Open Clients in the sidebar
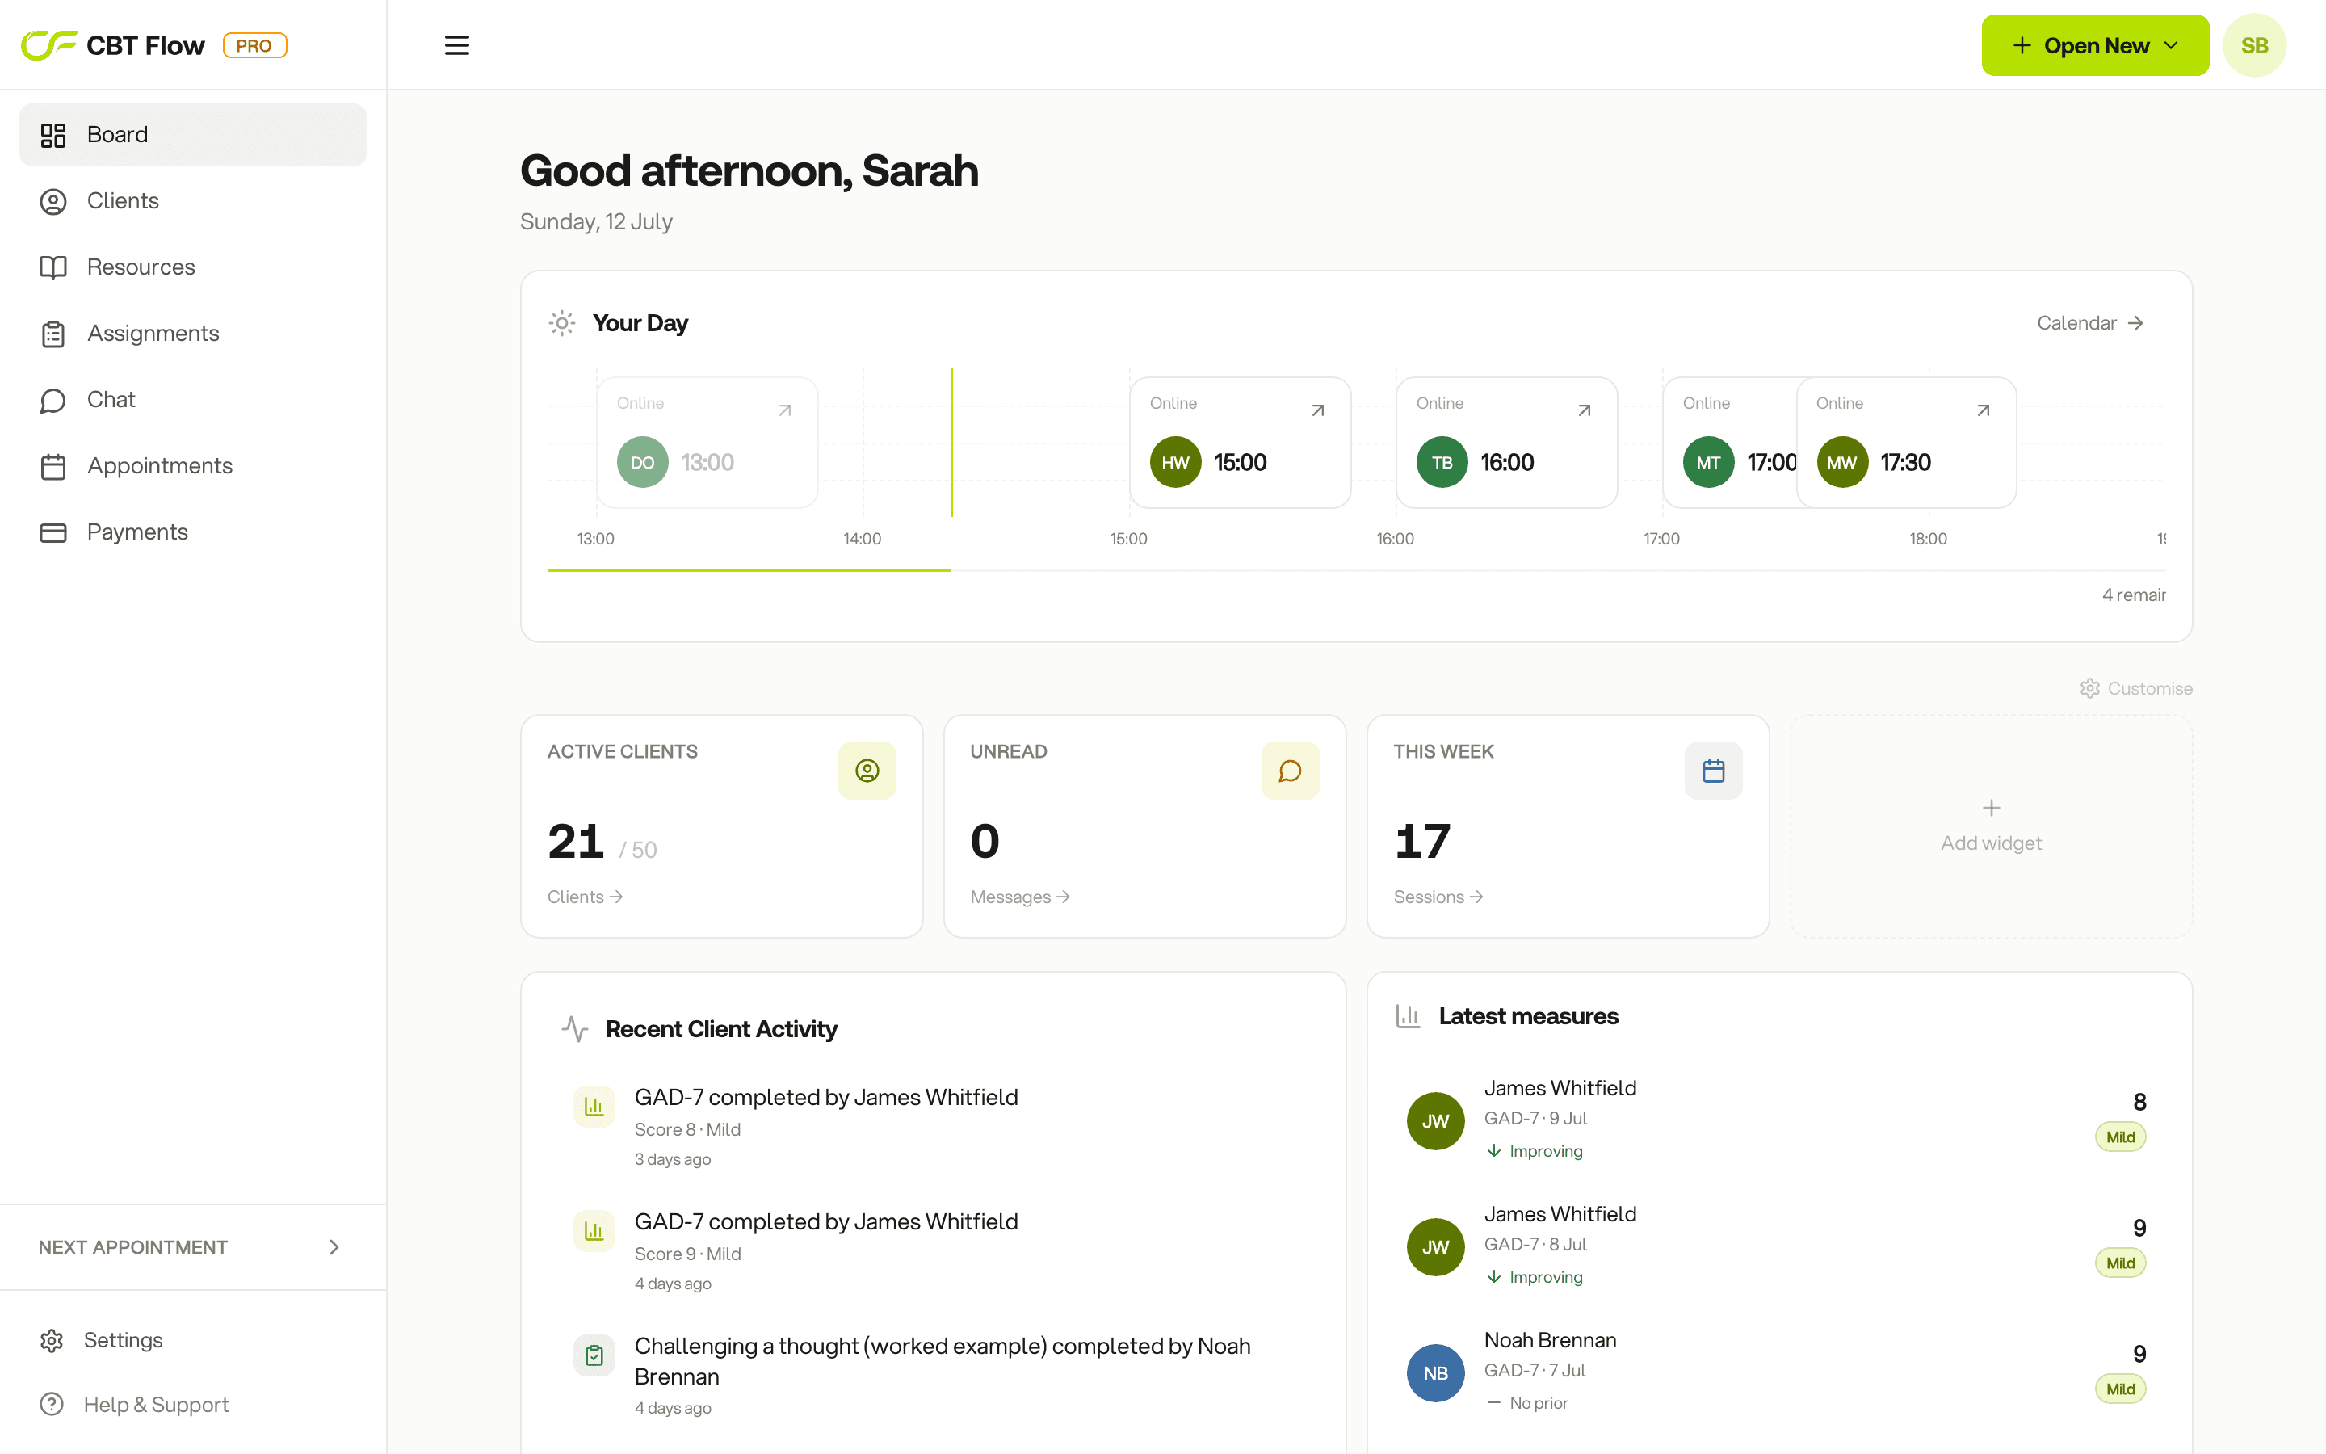2326x1454 pixels. [x=192, y=201]
